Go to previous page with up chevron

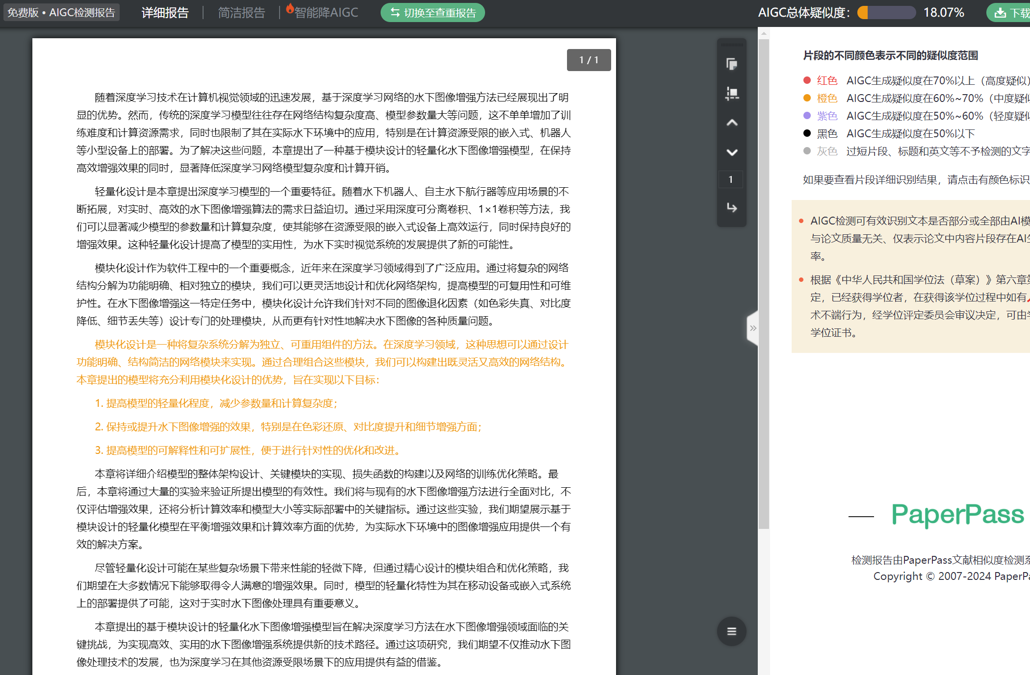tap(731, 123)
